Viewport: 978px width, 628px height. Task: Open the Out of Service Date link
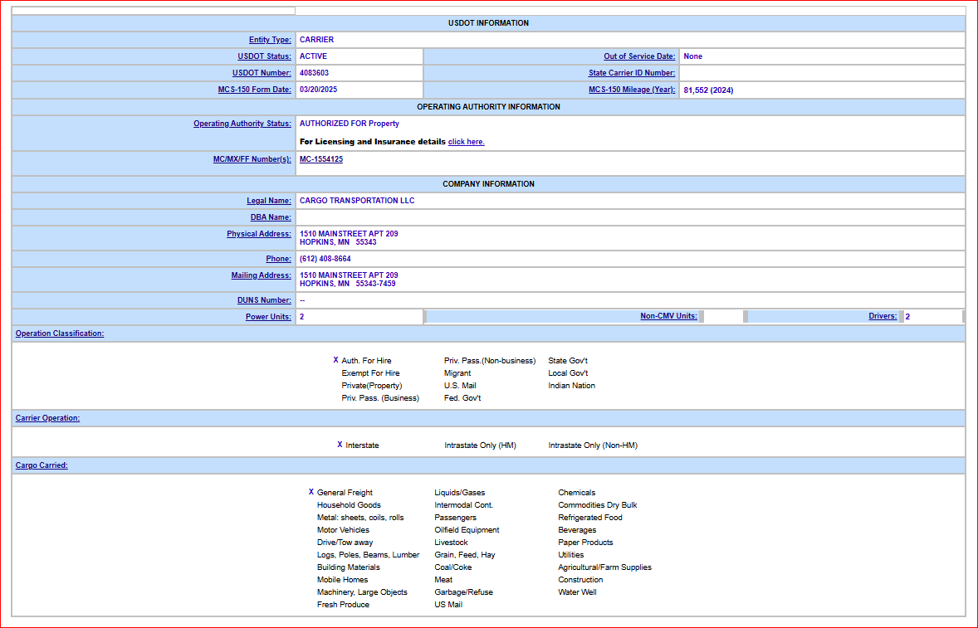pyautogui.click(x=639, y=56)
